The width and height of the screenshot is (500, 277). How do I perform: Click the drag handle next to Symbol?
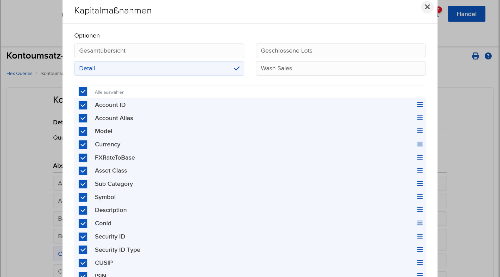(x=420, y=197)
